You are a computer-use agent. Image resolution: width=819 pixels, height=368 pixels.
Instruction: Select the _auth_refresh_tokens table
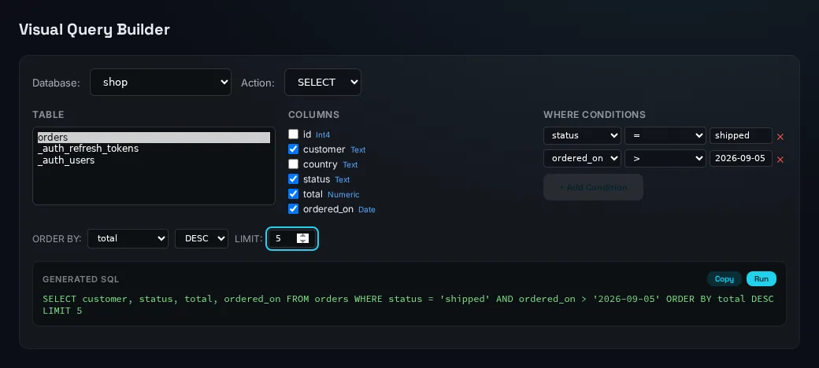154,149
